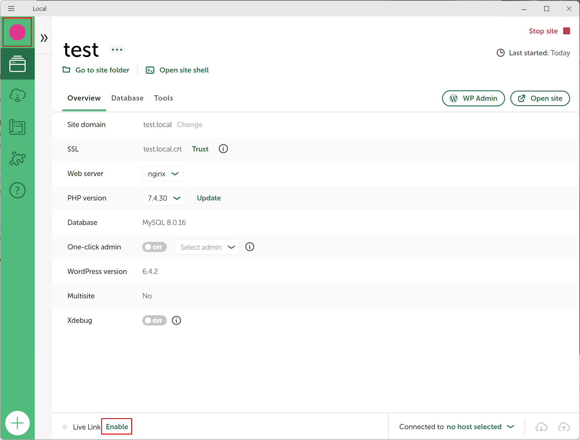Switch to the Database tab

[x=127, y=98]
